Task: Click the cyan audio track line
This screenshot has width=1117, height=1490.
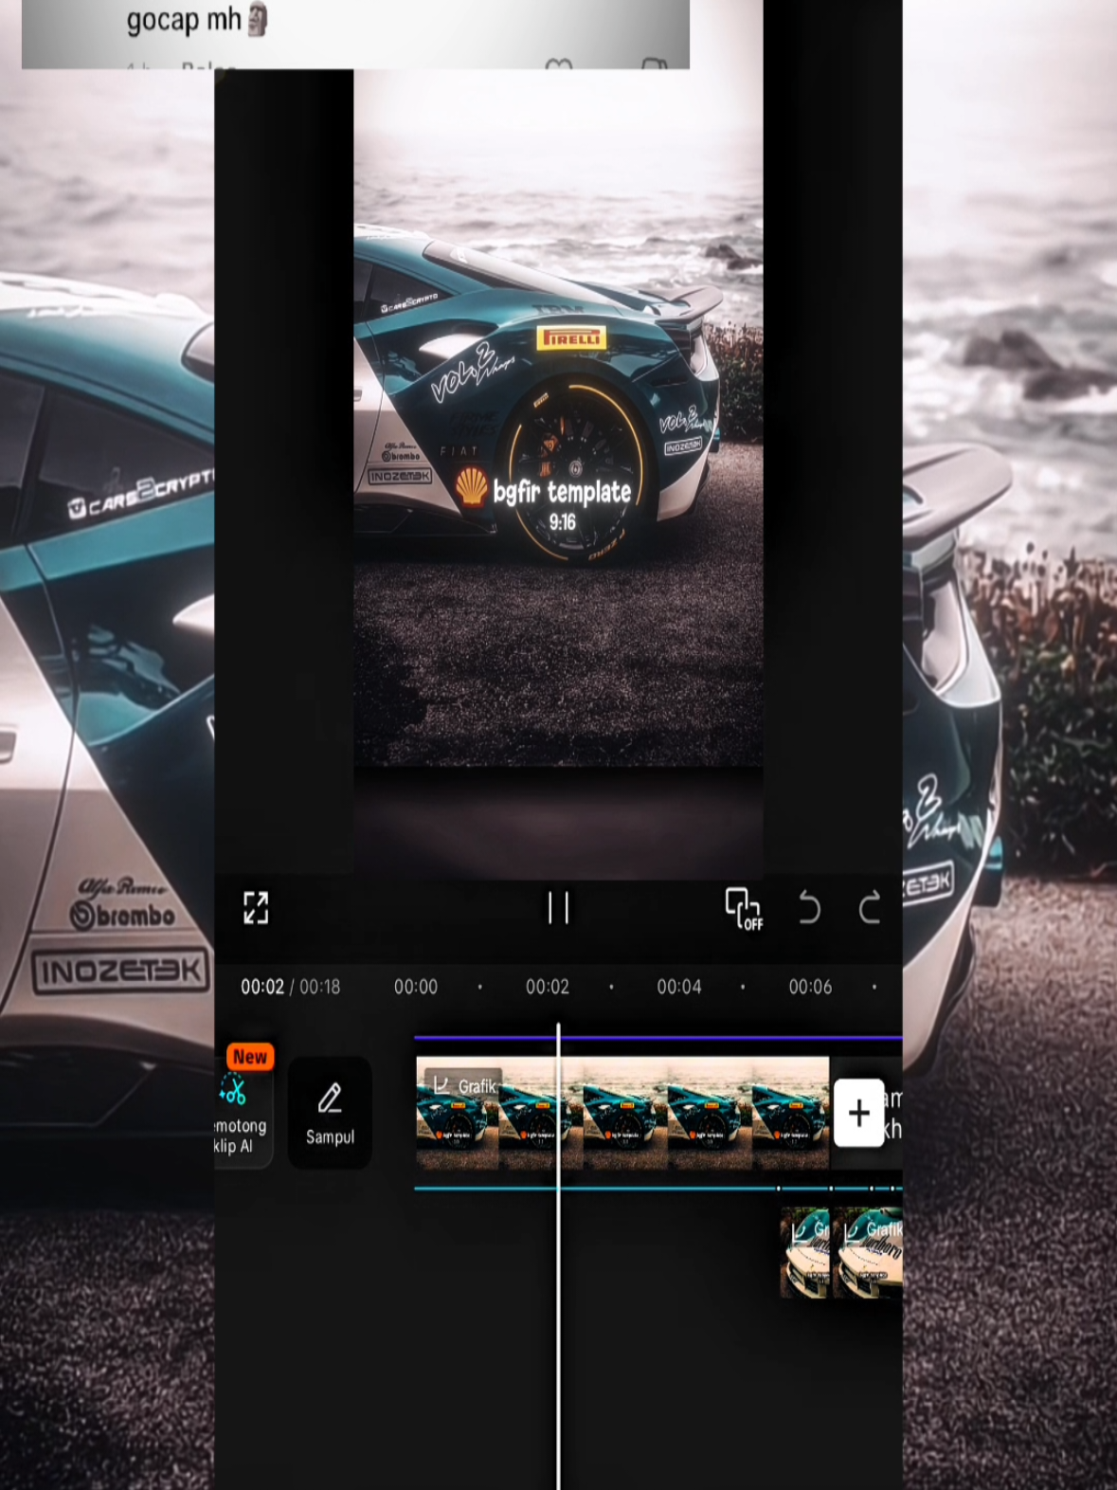Action: coord(658,1188)
